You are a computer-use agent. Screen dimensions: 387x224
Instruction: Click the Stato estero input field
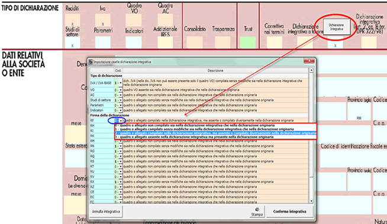(x=76, y=158)
